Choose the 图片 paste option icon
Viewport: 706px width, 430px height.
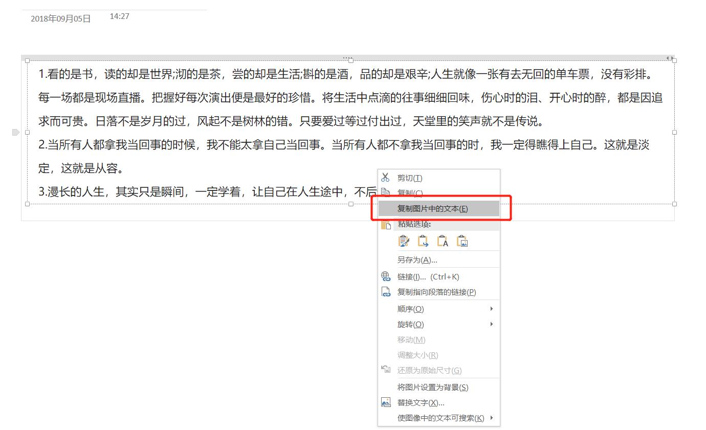(x=462, y=240)
